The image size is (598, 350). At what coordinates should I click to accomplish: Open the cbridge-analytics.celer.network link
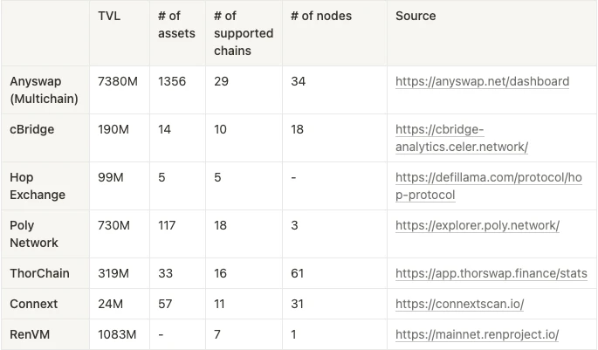pyautogui.click(x=462, y=138)
